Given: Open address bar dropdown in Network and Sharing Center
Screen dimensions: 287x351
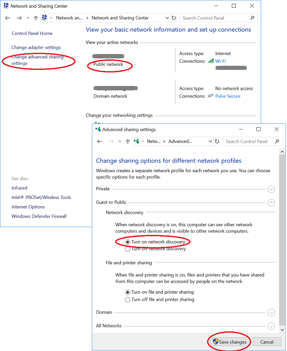Looking at the screenshot, I should (167, 18).
